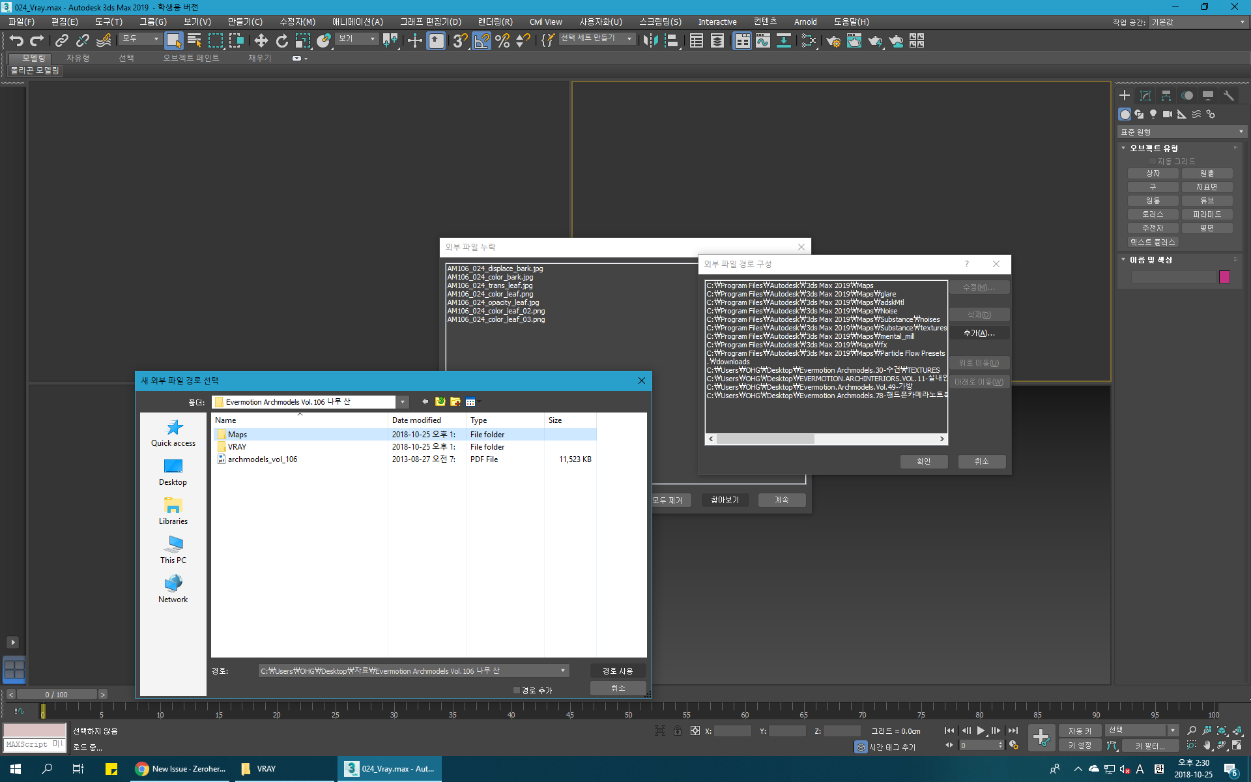The width and height of the screenshot is (1251, 782).
Task: Open Civil View menu
Action: click(x=545, y=22)
